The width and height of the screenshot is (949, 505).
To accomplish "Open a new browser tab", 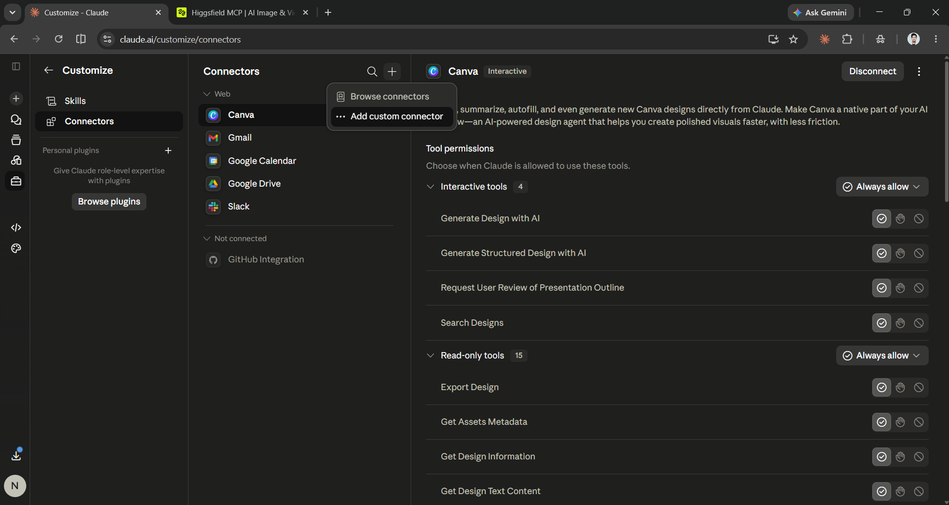I will click(x=328, y=12).
